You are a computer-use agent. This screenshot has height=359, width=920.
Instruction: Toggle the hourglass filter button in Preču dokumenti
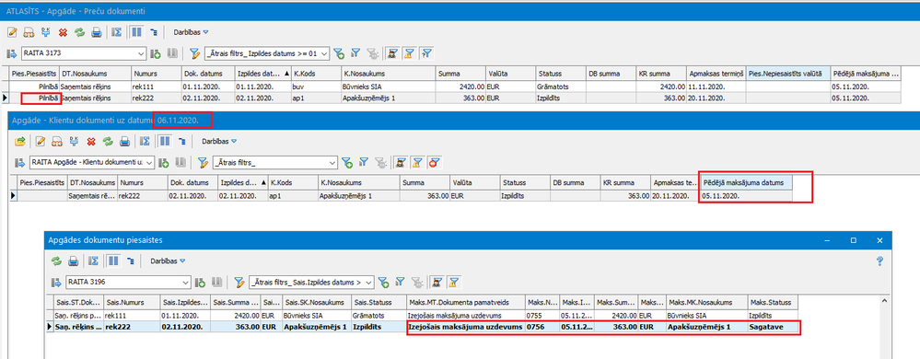[x=410, y=53]
